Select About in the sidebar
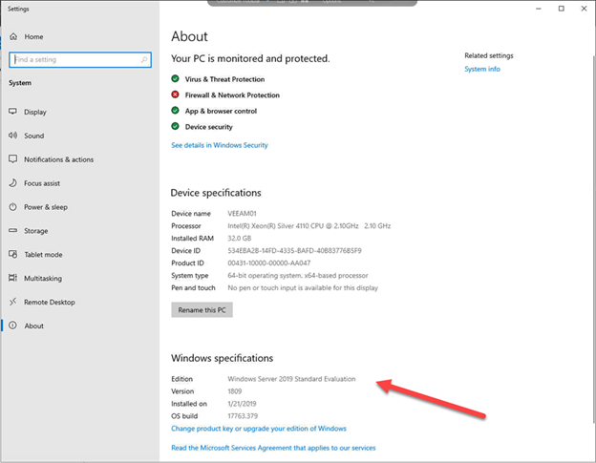 coord(33,326)
